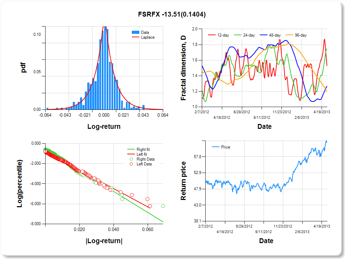The width and height of the screenshot is (345, 259).
Task: Select the 24-day legend label
Action: pos(249,35)
